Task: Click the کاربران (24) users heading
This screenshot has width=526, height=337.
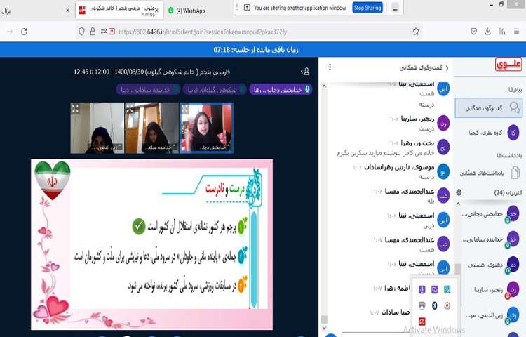Action: tap(508, 192)
